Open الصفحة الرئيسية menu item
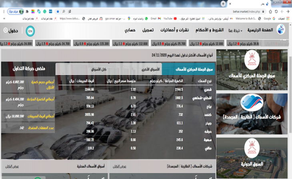 (260, 30)
